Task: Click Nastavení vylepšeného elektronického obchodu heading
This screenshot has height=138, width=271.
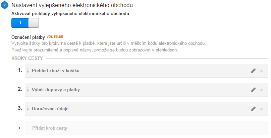Action: 72,5
